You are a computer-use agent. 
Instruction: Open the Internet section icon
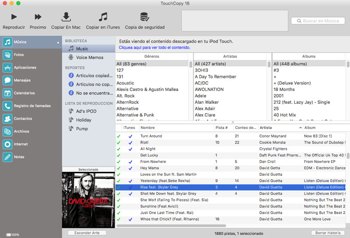tap(7, 144)
